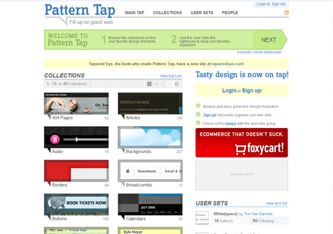Click the foxycart shopping cart banner

pyautogui.click(x=242, y=142)
